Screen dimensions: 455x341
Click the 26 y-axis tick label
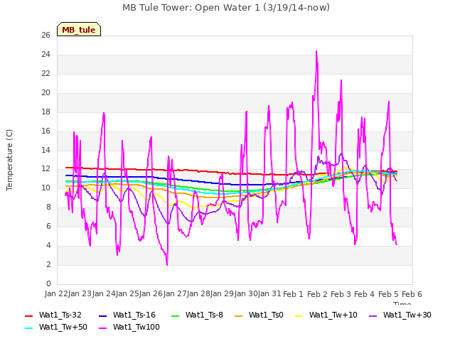[x=45, y=35]
